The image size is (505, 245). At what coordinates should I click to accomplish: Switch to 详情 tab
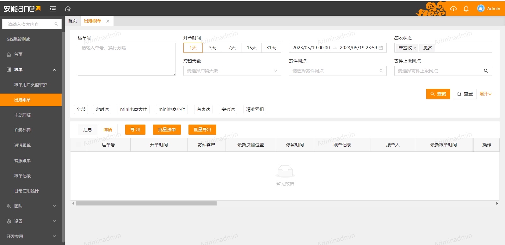click(x=108, y=130)
